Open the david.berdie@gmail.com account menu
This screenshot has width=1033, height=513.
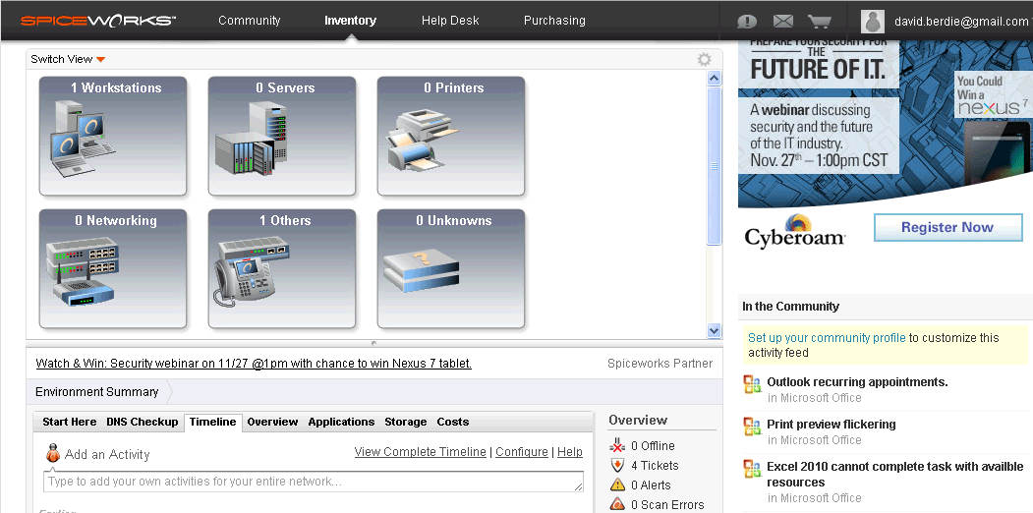[x=961, y=21]
